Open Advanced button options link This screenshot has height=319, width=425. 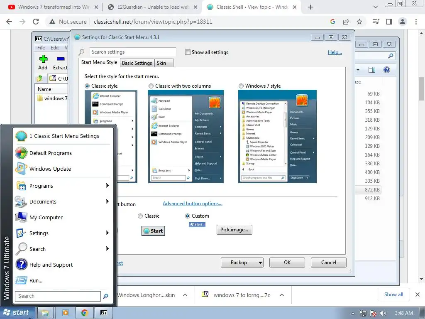(x=193, y=204)
